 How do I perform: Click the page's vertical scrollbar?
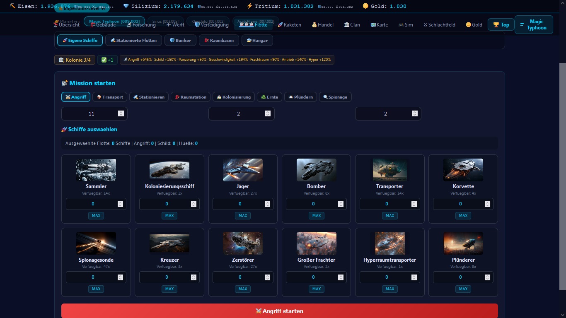[x=563, y=176]
